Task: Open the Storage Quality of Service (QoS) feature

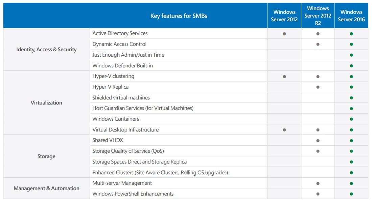Action: click(128, 151)
